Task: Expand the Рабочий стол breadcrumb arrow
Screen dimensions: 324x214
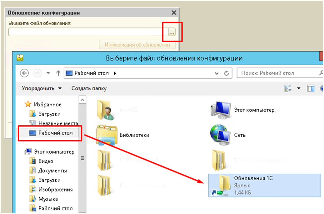Action: (x=115, y=73)
